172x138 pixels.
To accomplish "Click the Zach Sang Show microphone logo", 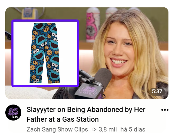I will [89, 90].
